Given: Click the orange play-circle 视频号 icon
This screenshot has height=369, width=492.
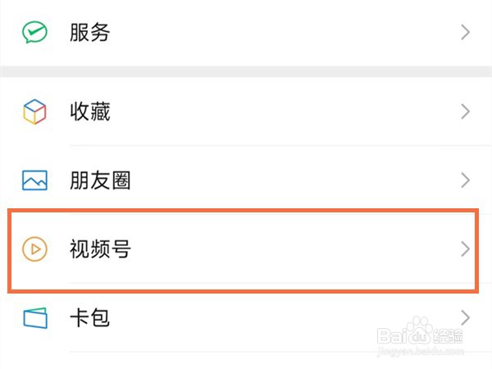Looking at the screenshot, I should tap(34, 249).
